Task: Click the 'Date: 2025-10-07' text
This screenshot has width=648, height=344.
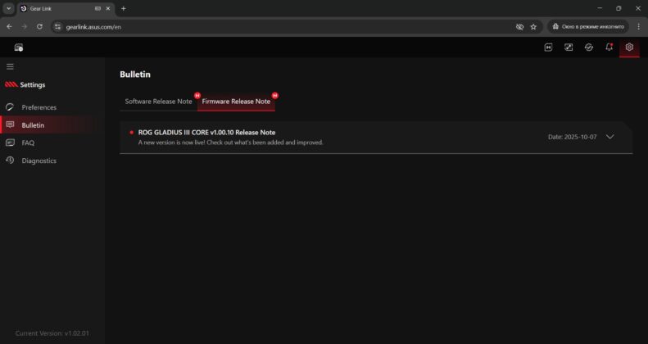Action: pyautogui.click(x=572, y=137)
